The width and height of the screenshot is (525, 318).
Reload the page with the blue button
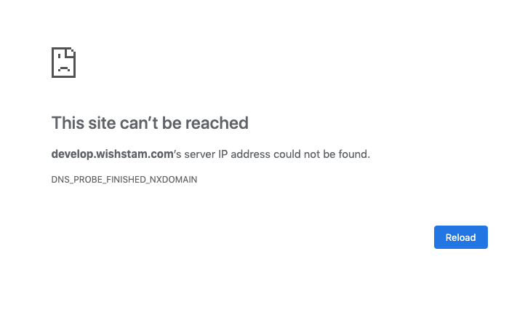click(461, 237)
